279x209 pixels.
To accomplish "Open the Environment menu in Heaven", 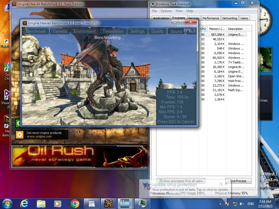I will 85,31.
